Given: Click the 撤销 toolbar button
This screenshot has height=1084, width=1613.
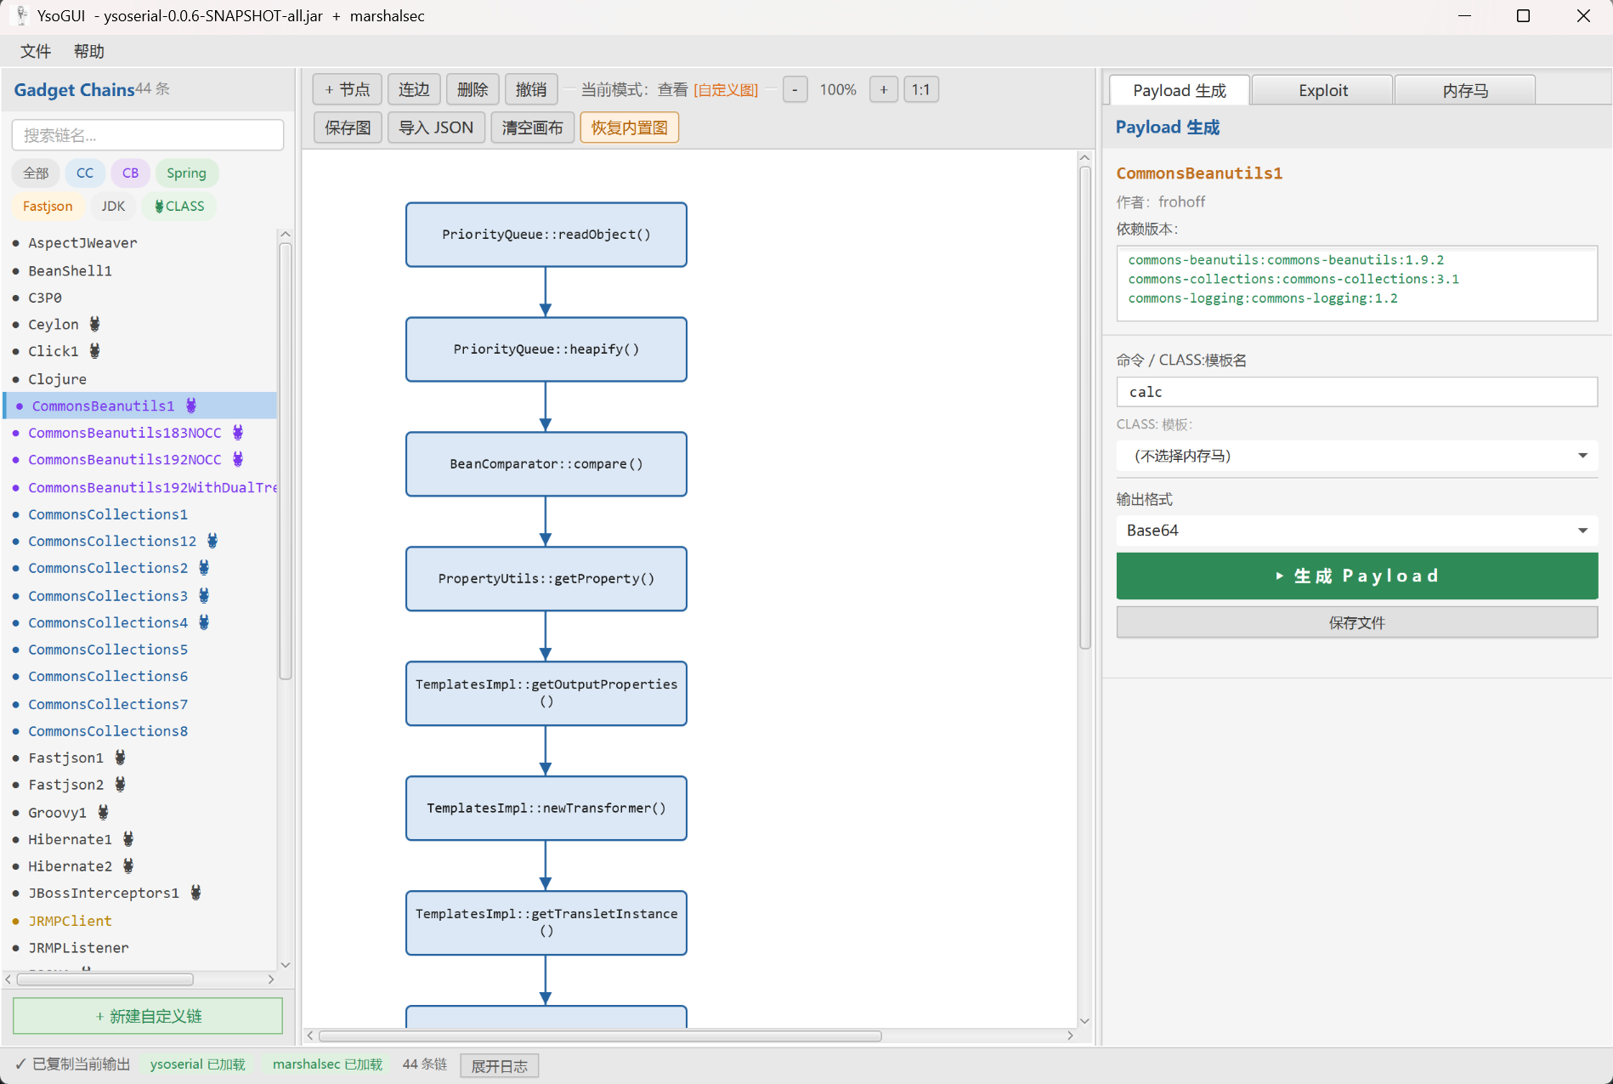Looking at the screenshot, I should pyautogui.click(x=531, y=89).
